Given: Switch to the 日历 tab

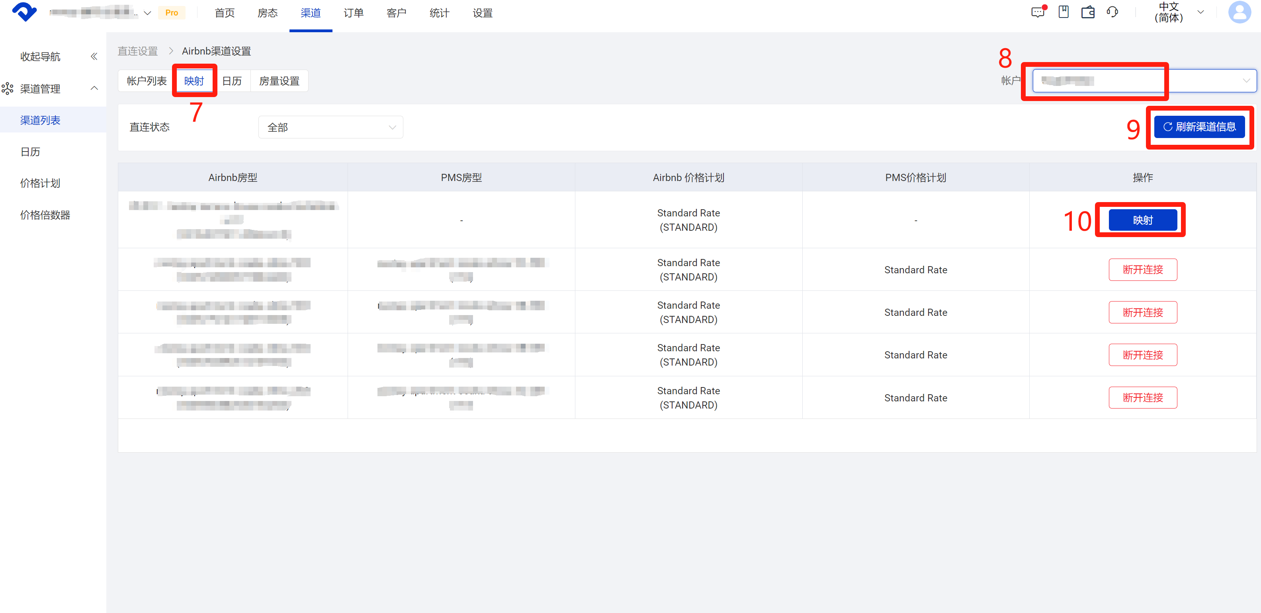Looking at the screenshot, I should 232,81.
